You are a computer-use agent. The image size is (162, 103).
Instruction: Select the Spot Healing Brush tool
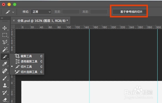pyautogui.click(x=5, y=71)
